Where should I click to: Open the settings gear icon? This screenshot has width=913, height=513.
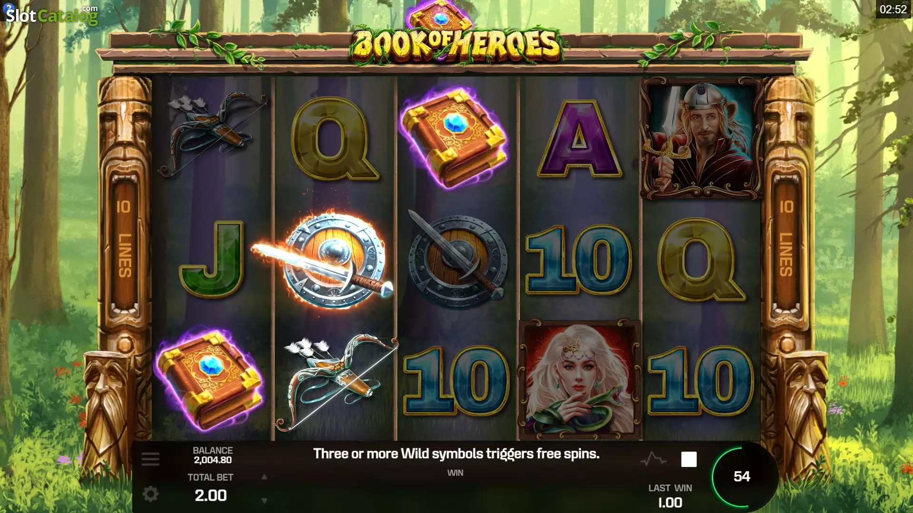(151, 494)
